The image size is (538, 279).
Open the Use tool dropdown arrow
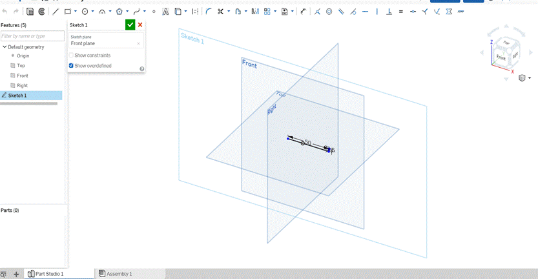click(185, 12)
